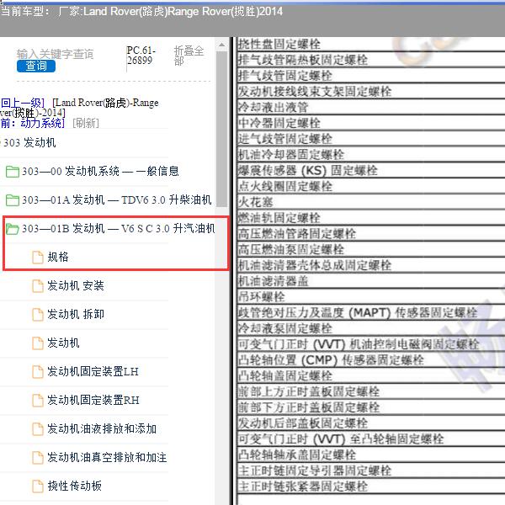Viewport: 505px width, 505px height.
Task: Focus the 输入关键字查询 keyword input field
Action: click(55, 54)
